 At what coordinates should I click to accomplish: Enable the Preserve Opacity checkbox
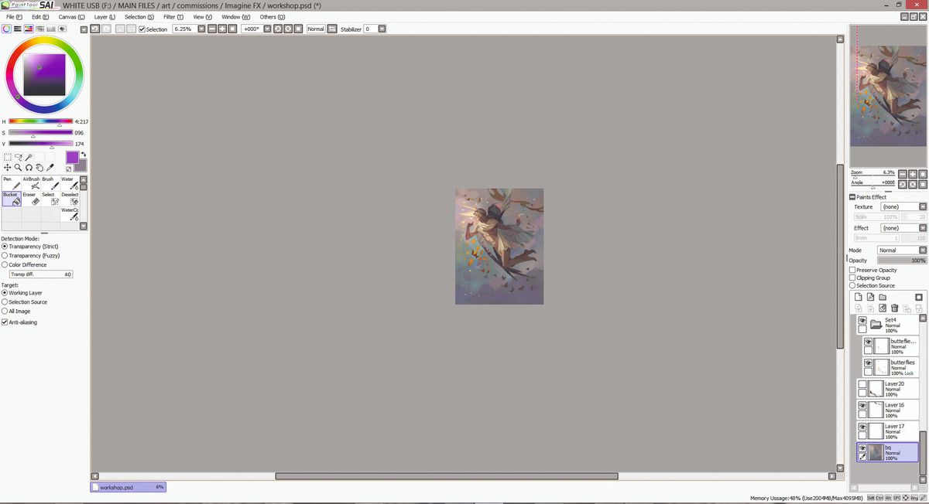click(x=853, y=270)
